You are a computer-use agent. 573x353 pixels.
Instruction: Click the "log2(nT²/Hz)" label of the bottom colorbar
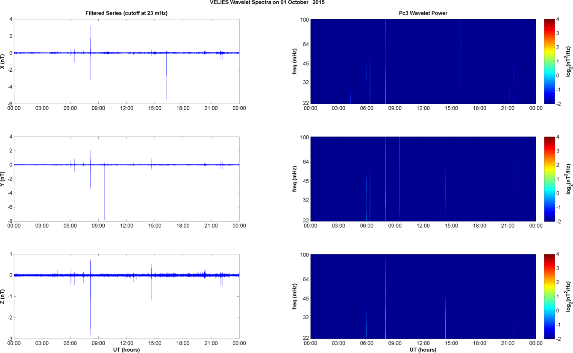[x=569, y=297]
